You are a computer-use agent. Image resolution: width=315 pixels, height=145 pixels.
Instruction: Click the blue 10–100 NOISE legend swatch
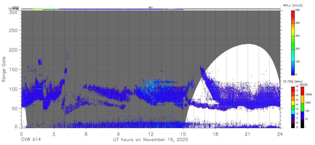tap(302, 116)
